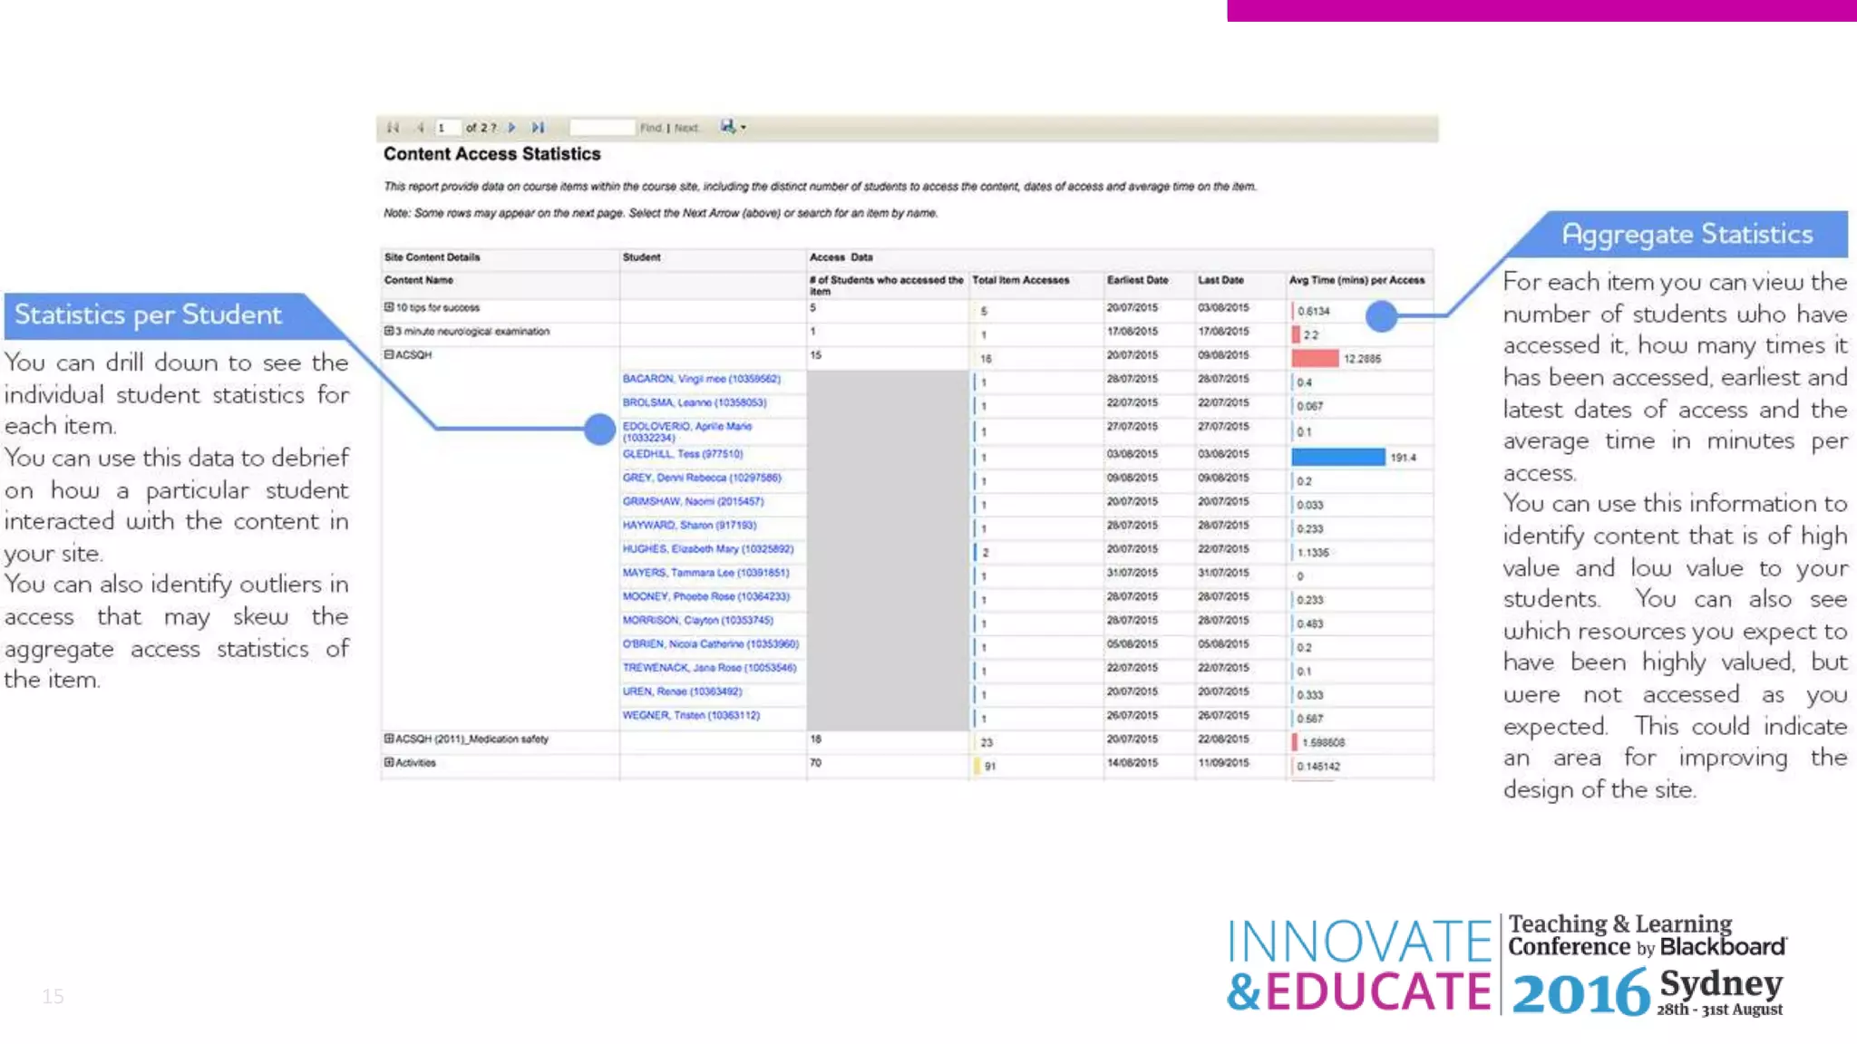Expand the Activities content row
This screenshot has height=1044, width=1857.
coord(389,762)
